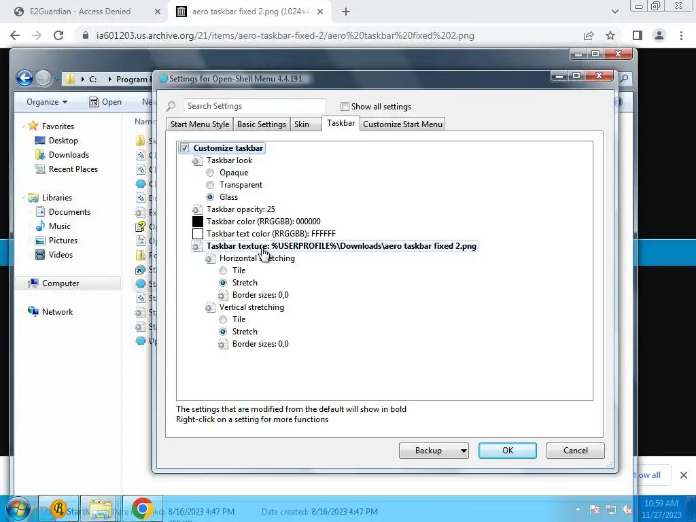The width and height of the screenshot is (696, 522).
Task: Select Glass taskbar look
Action: tap(210, 197)
